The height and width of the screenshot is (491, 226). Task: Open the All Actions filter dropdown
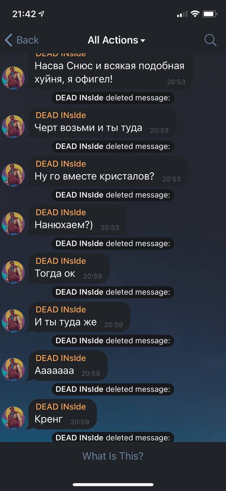point(116,40)
